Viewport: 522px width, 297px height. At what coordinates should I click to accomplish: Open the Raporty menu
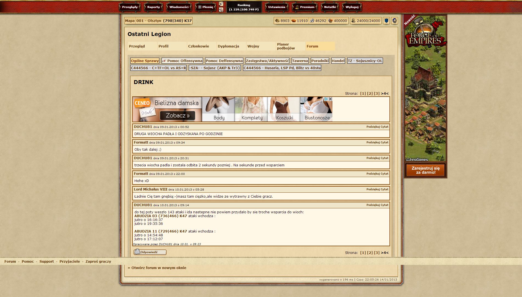(x=153, y=7)
